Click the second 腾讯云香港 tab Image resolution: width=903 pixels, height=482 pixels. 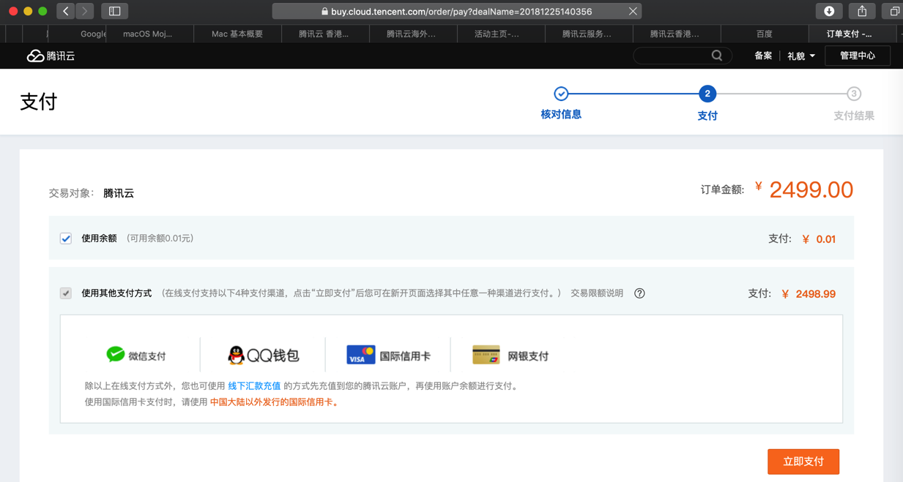click(x=675, y=34)
